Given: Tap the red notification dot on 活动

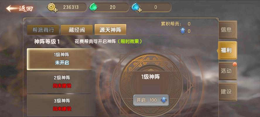Looking at the screenshot, I should pos(235,64).
